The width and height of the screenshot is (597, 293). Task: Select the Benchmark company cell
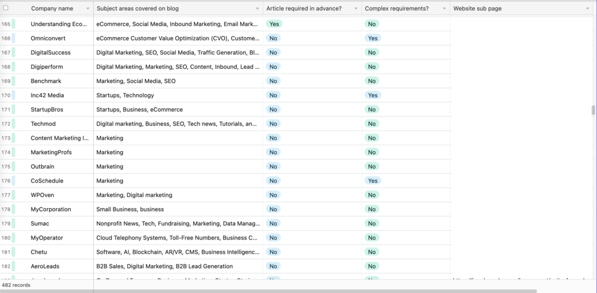coord(54,81)
